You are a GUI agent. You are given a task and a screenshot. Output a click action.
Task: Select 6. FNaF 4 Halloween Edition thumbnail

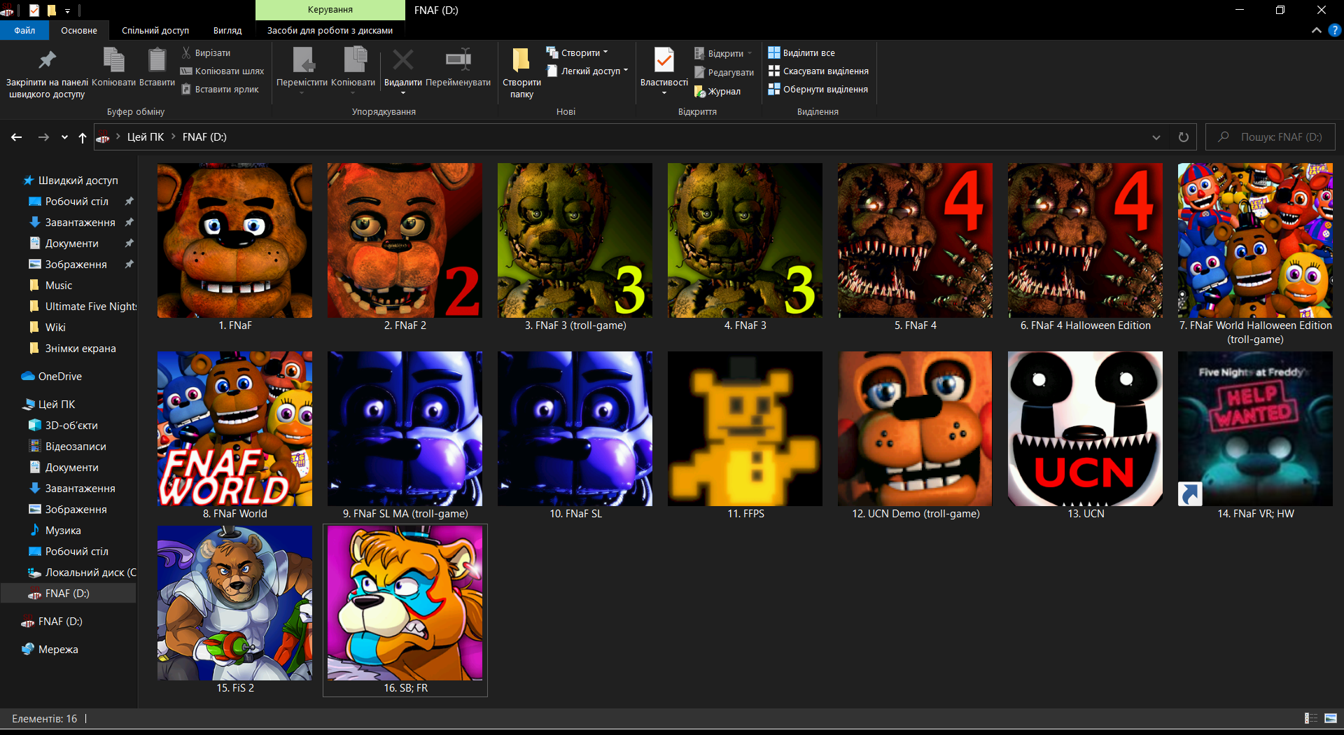[1085, 241]
